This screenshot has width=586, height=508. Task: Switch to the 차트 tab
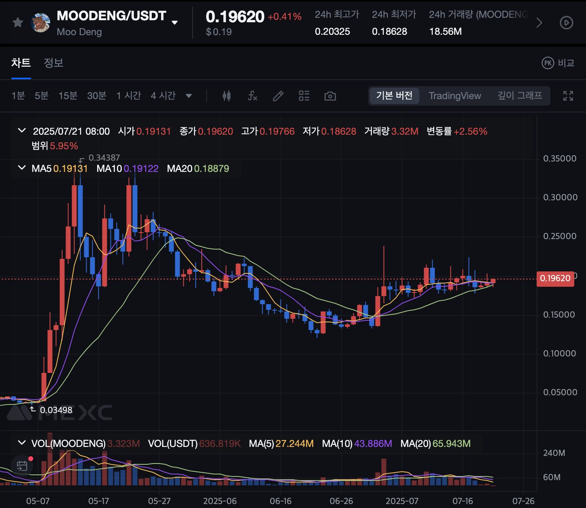pyautogui.click(x=21, y=63)
